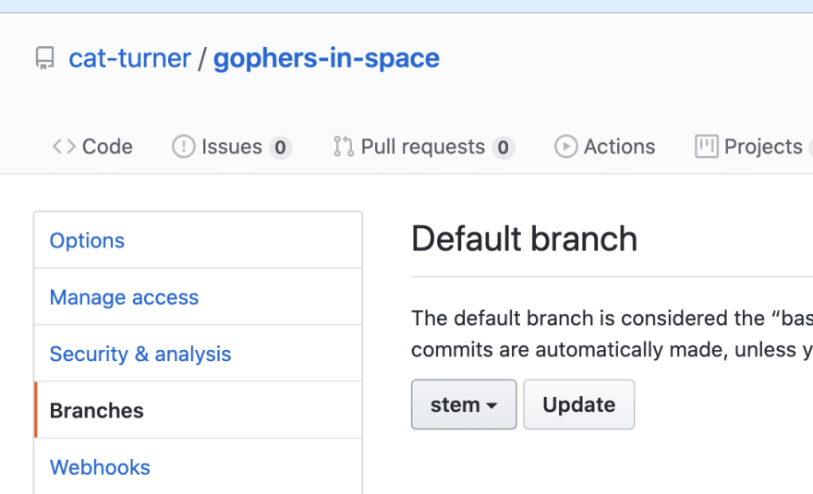The image size is (813, 494).
Task: Open Security & analysis settings
Action: [x=198, y=354]
